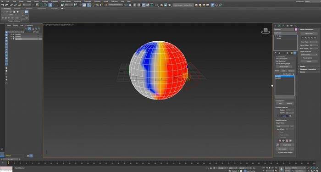Click the Rectangular Selection Region icon

coord(41,5)
